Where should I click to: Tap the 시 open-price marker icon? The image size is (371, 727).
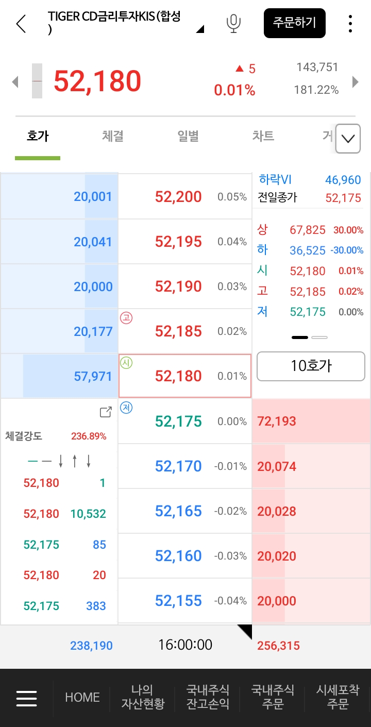click(x=126, y=363)
